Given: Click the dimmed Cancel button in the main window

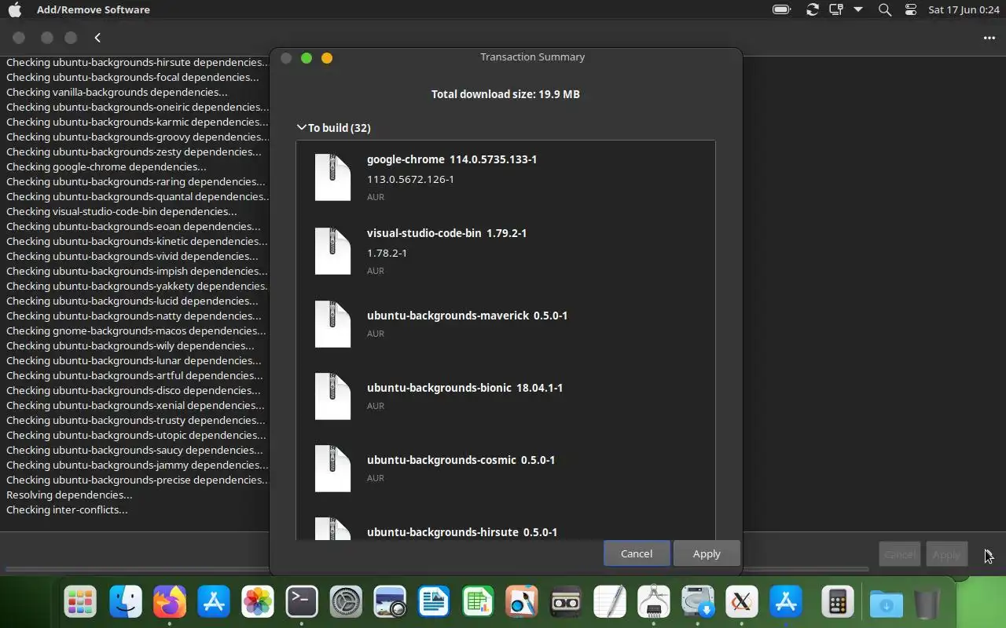Looking at the screenshot, I should 899,554.
